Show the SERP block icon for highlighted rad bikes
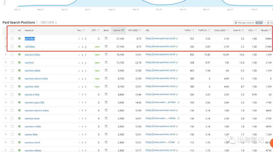This screenshot has width=273, height=152. [106, 39]
